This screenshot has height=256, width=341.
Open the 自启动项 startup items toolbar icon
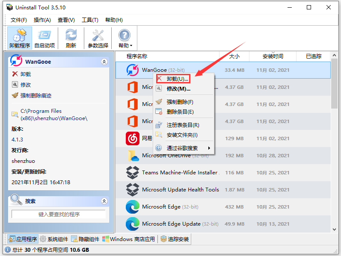point(44,38)
